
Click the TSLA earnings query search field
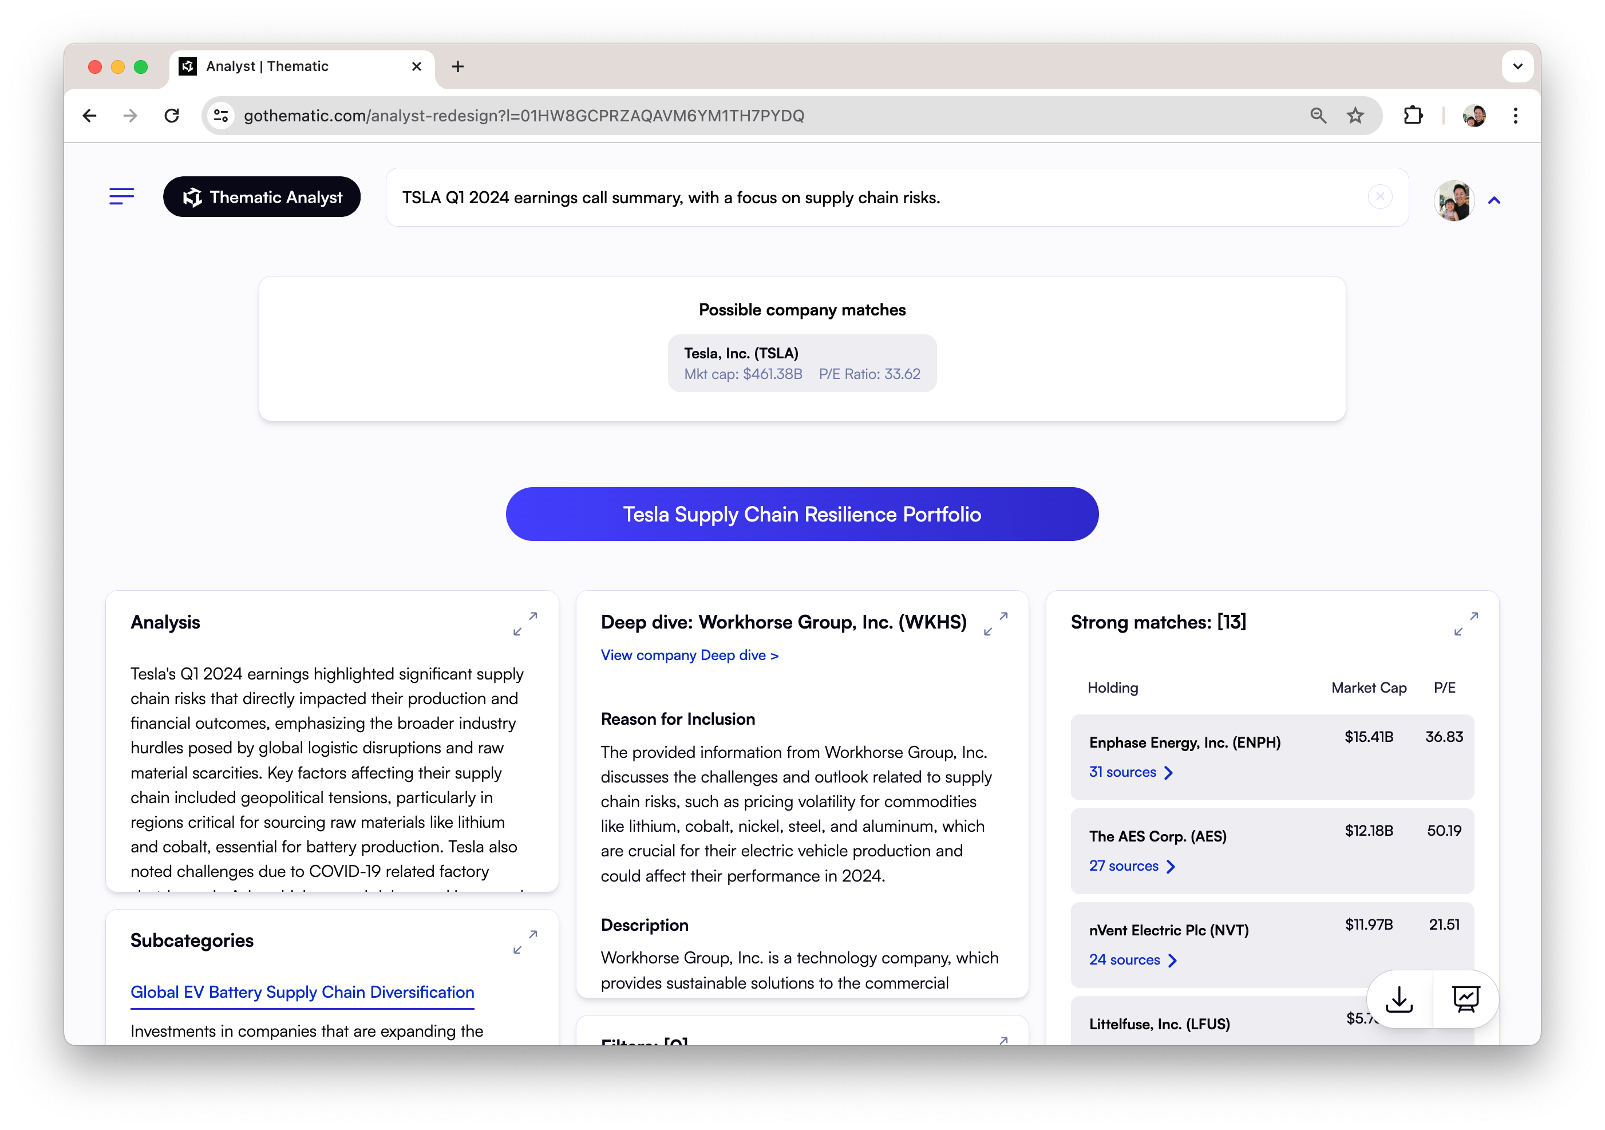point(839,197)
